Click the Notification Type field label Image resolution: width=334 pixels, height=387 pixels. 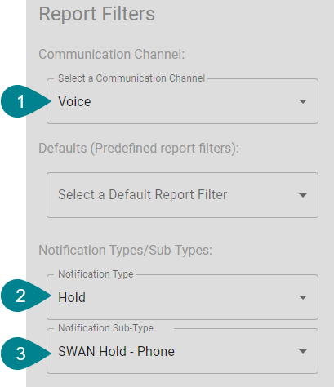[x=96, y=274]
